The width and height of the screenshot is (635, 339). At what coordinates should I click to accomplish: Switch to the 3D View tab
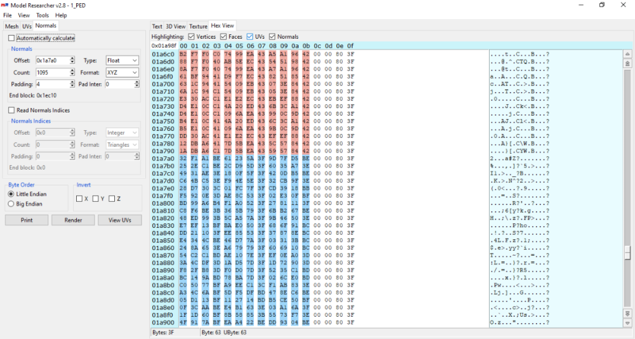(x=175, y=26)
